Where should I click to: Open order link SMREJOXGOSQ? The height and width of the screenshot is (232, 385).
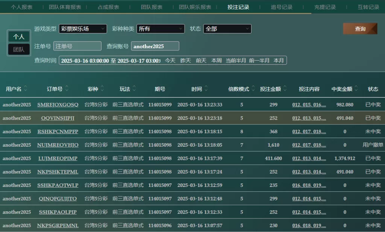point(58,105)
